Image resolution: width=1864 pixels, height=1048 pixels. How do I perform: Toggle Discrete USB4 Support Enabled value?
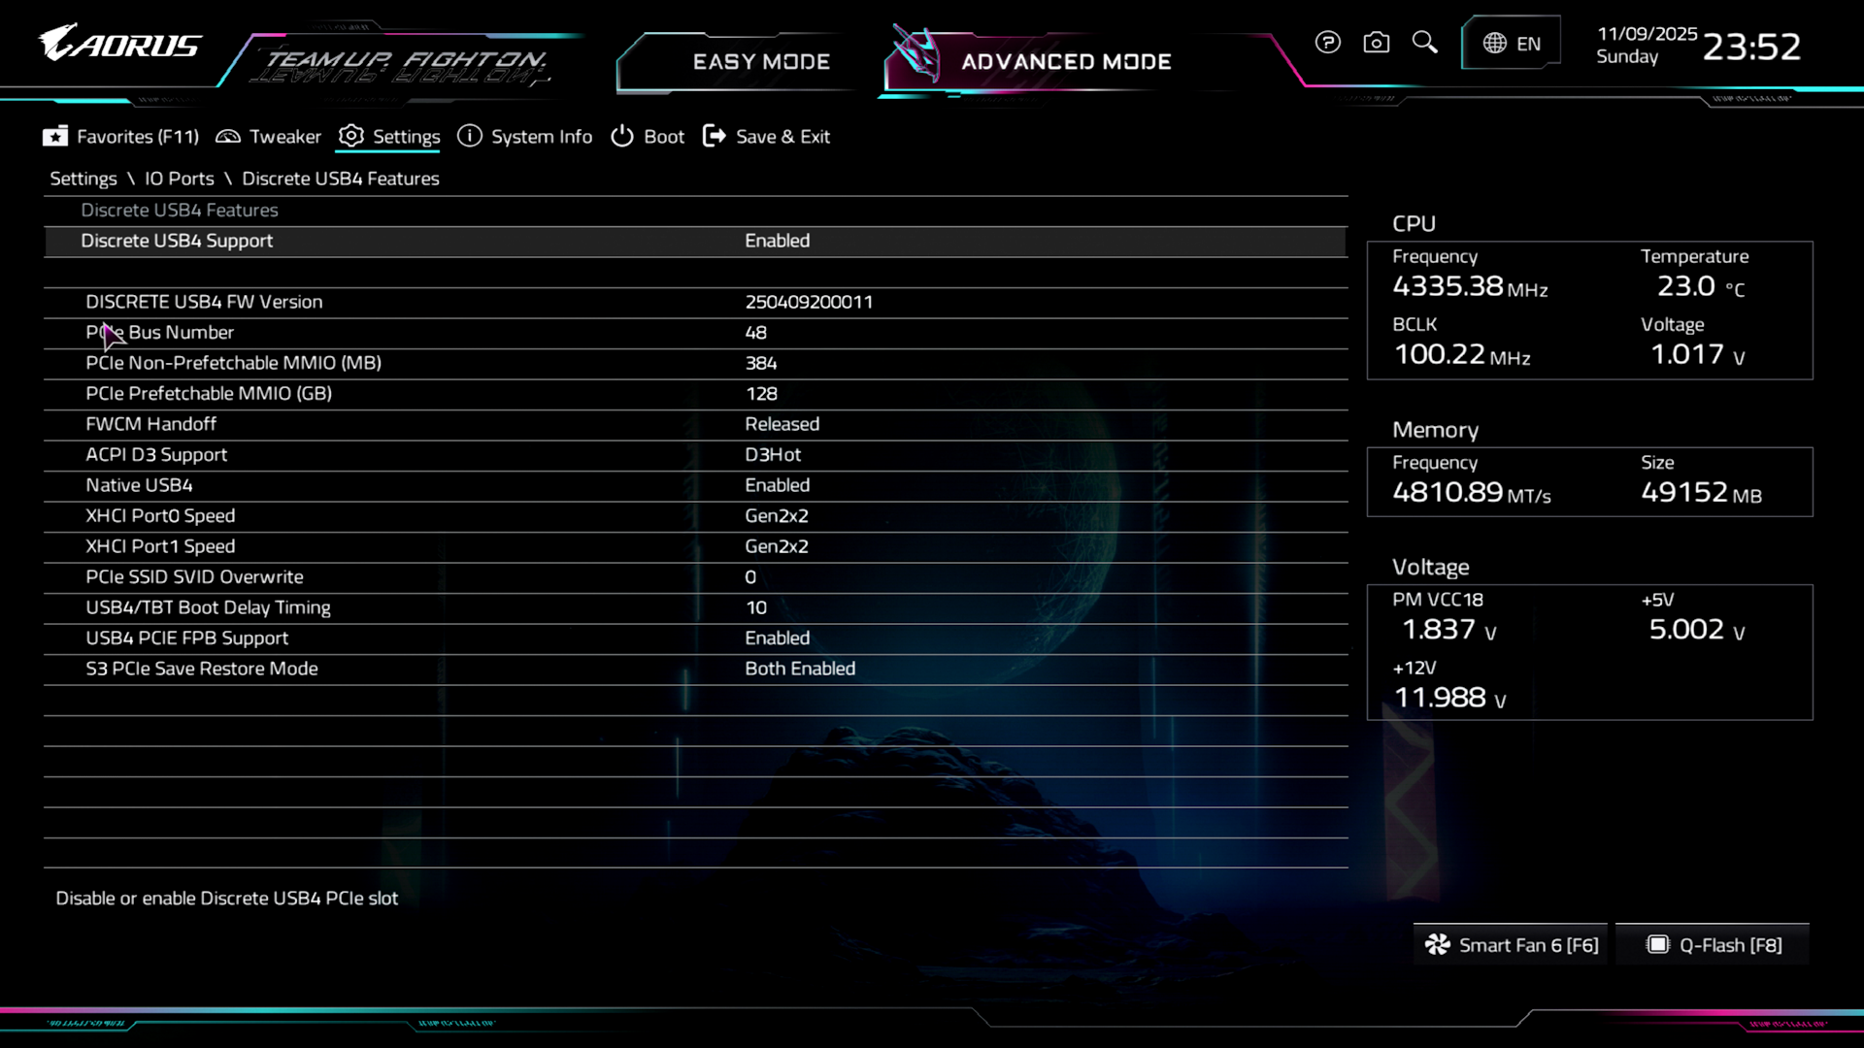coord(777,241)
